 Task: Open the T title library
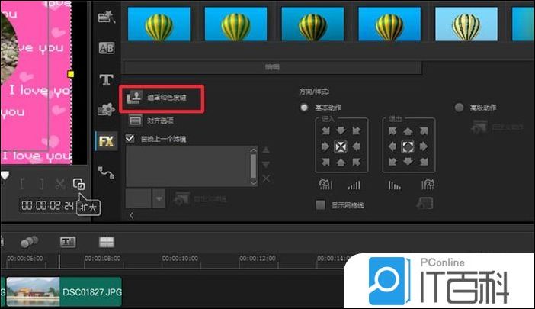pos(106,80)
